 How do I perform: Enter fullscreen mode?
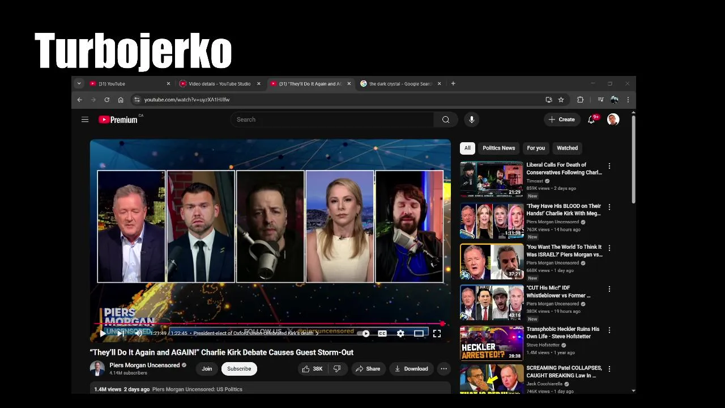click(437, 333)
